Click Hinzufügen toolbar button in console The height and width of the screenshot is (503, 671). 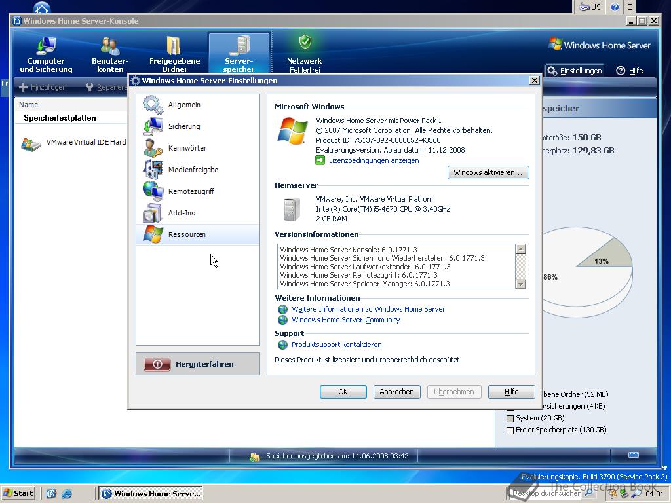43,87
